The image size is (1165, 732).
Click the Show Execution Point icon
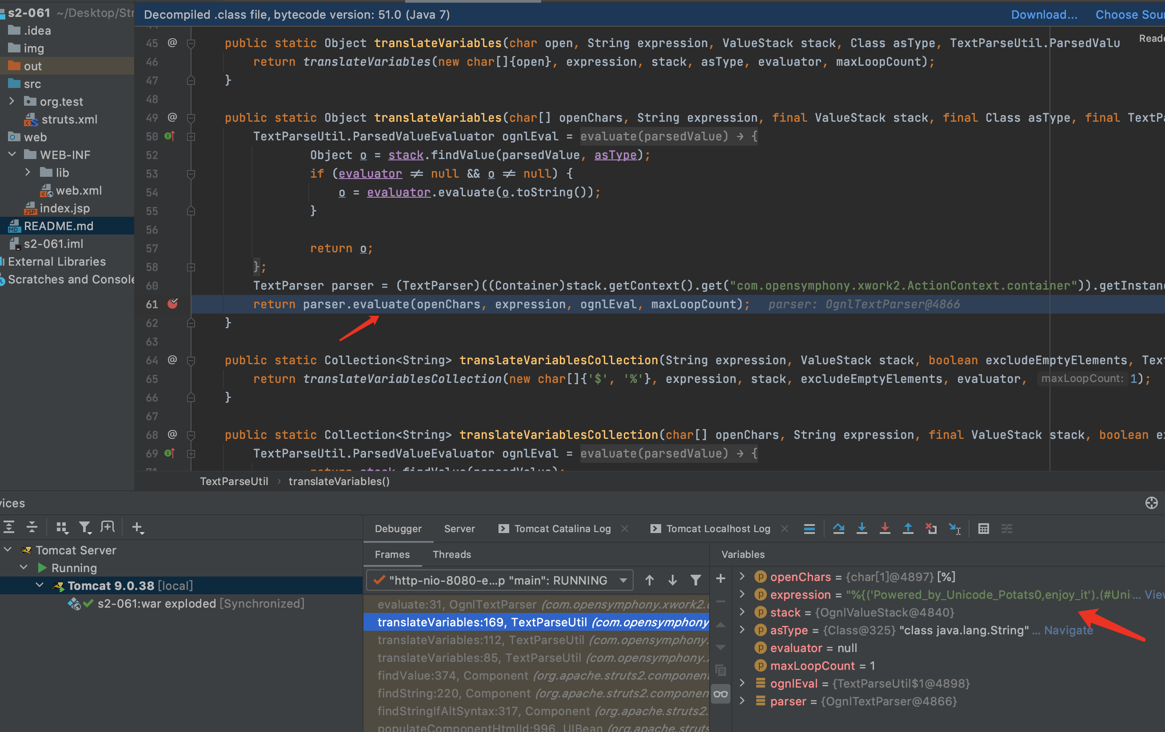pyautogui.click(x=810, y=528)
